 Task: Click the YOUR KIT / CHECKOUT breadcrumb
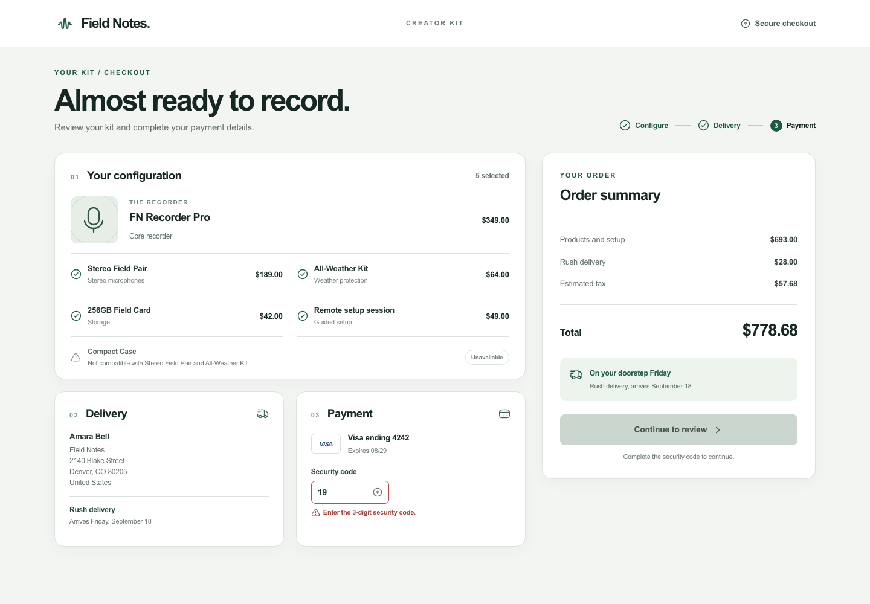click(102, 72)
